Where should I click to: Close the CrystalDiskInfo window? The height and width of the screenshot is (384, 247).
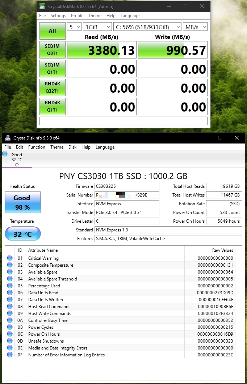pyautogui.click(x=237, y=138)
